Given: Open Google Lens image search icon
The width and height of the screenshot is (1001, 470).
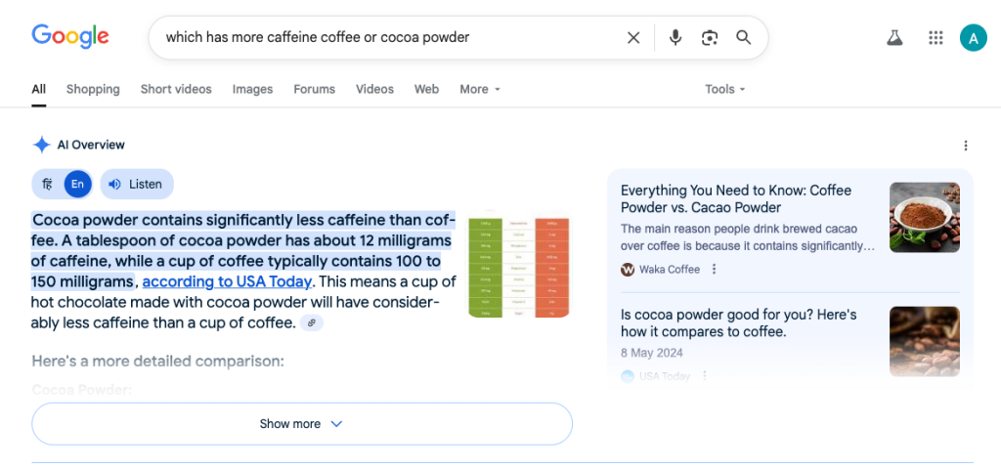Looking at the screenshot, I should [710, 38].
